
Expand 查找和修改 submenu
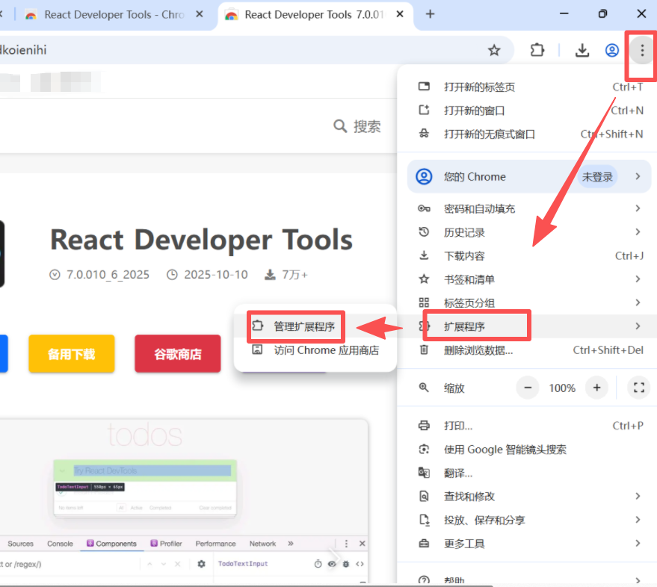(x=528, y=497)
